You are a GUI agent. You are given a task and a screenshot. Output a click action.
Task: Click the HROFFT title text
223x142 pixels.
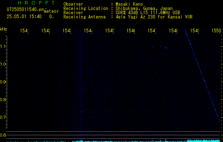click(37, 3)
